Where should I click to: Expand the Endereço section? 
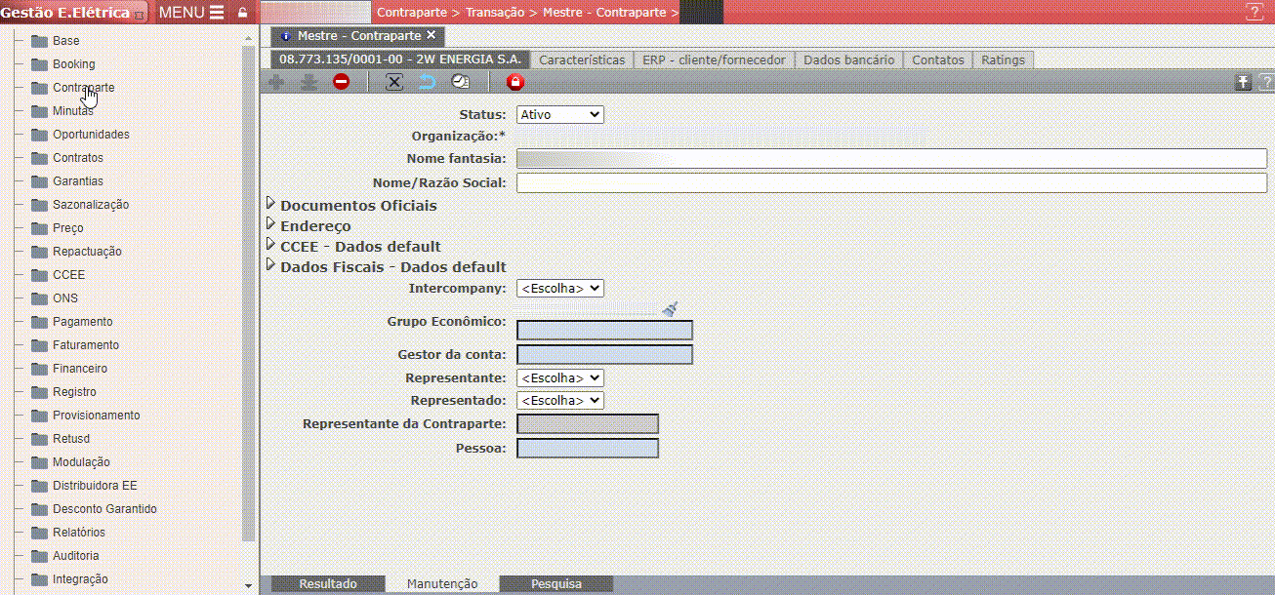click(x=314, y=226)
